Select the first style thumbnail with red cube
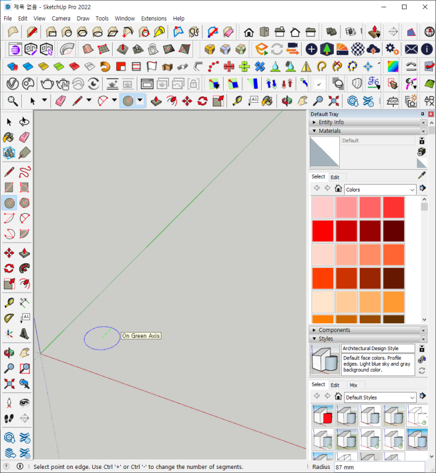Screen dimensions: 436x473 coord(323,415)
